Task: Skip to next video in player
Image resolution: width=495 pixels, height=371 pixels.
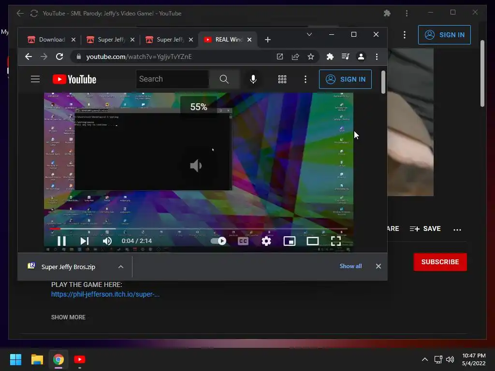Action: coord(84,241)
